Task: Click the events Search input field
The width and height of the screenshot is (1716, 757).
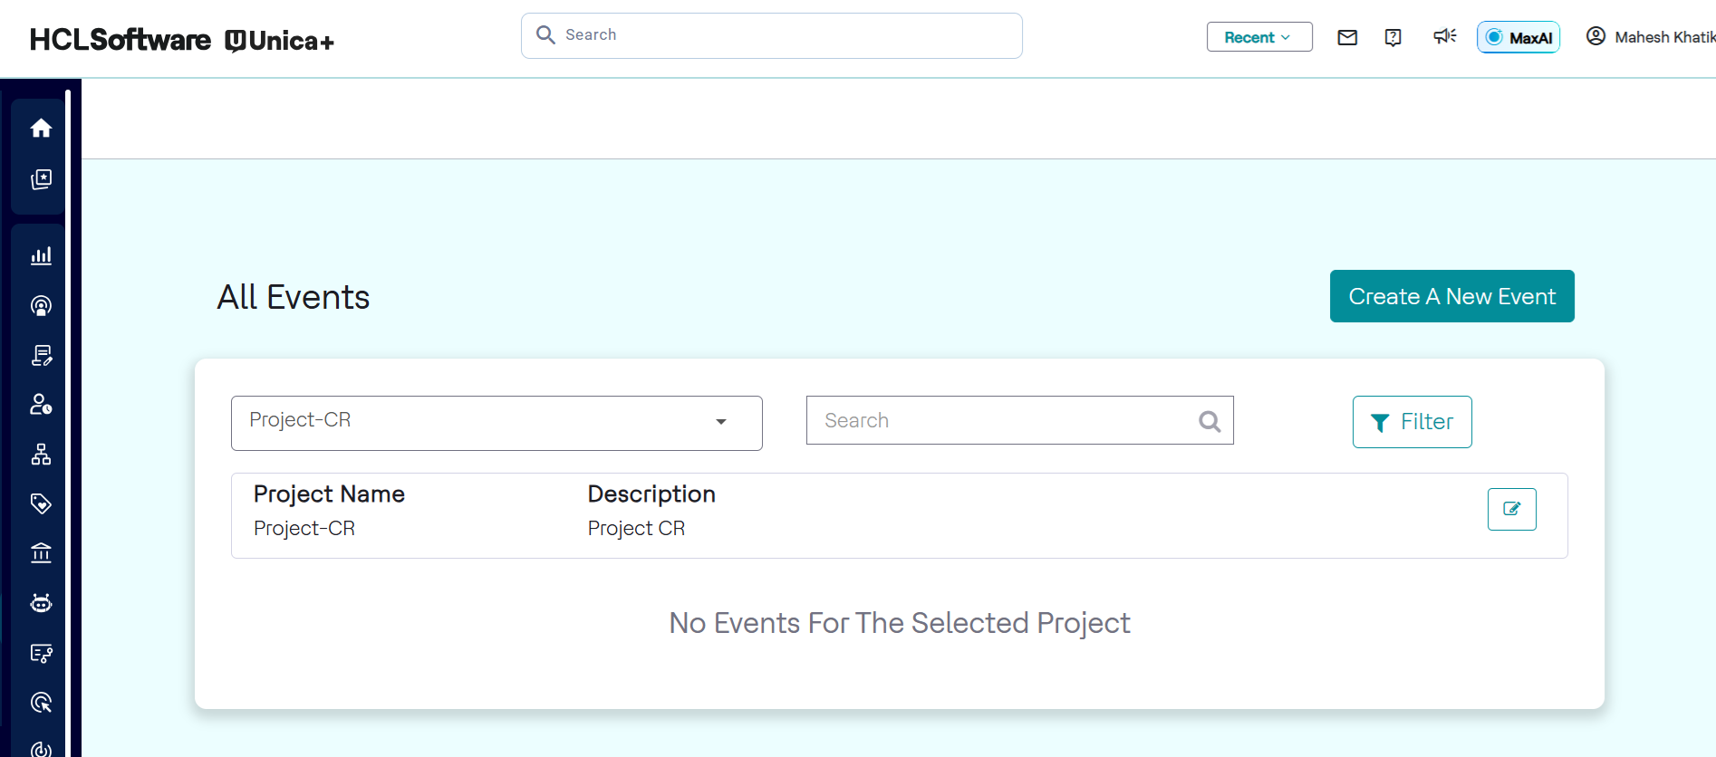Action: 1006,420
